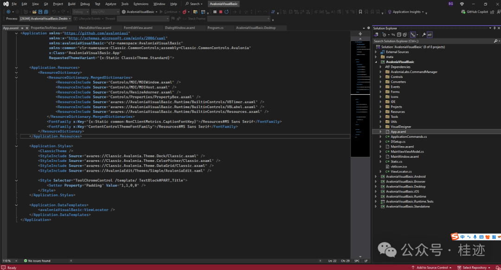Toggle Show All Files in Solution Explorer

(405, 34)
